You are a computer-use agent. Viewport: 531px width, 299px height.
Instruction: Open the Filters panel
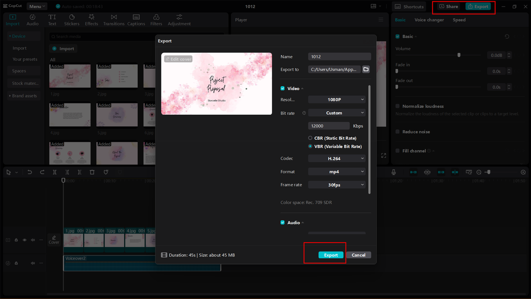tap(156, 19)
